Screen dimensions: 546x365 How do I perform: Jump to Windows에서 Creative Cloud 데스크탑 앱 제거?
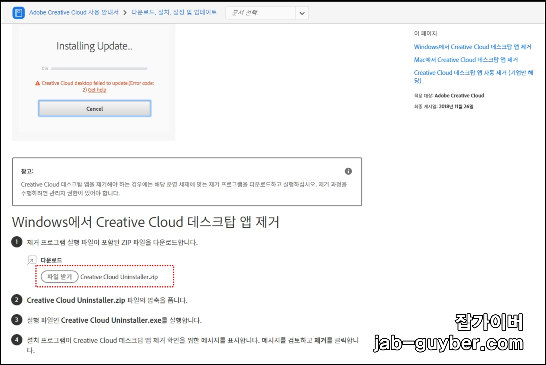point(472,47)
